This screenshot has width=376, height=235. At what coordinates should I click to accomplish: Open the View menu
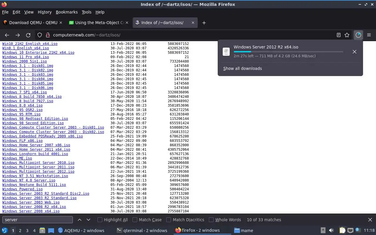click(x=29, y=12)
